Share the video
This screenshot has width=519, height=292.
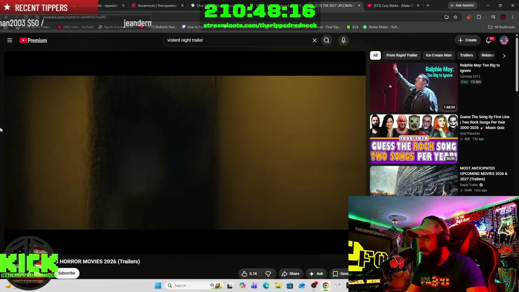[x=290, y=274]
